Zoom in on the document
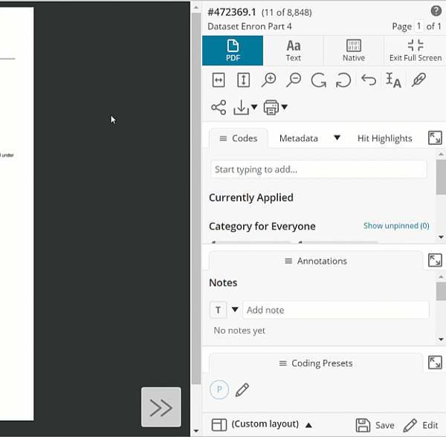This screenshot has width=446, height=437. tap(268, 80)
